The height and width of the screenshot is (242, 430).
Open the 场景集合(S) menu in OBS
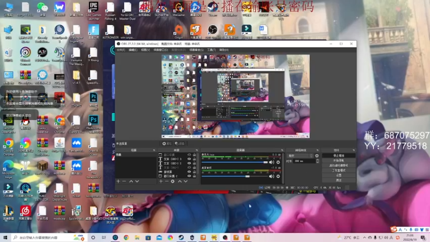(x=196, y=50)
